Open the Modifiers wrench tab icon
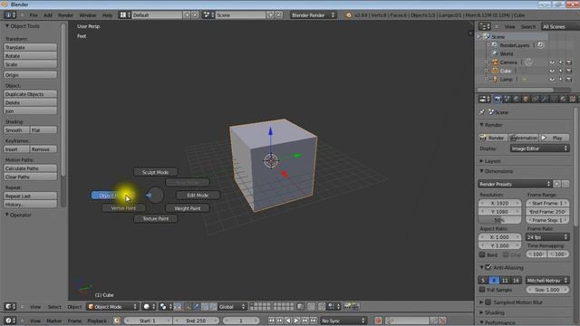The height and width of the screenshot is (326, 580). (544, 99)
